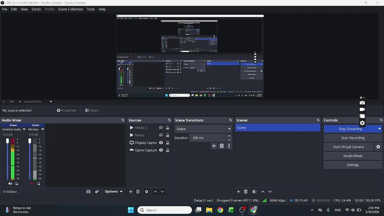Hide the Display Capture source

161,143
